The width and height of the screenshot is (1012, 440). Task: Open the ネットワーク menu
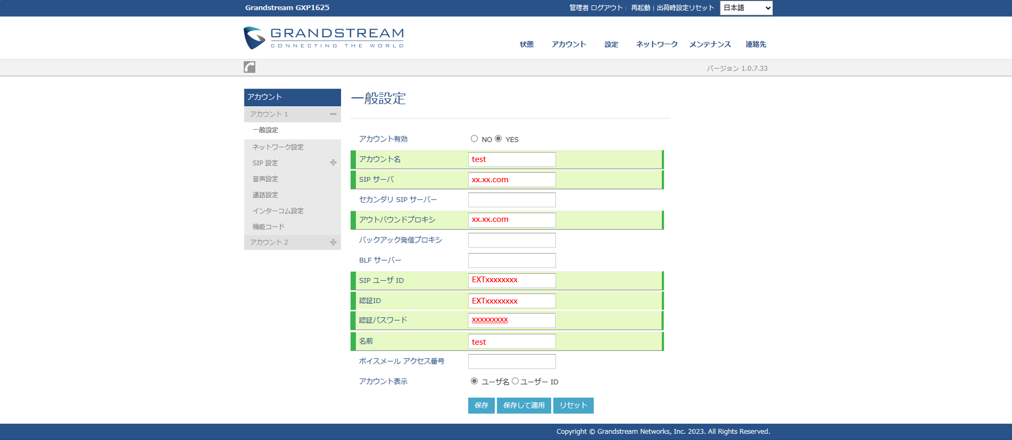point(656,44)
